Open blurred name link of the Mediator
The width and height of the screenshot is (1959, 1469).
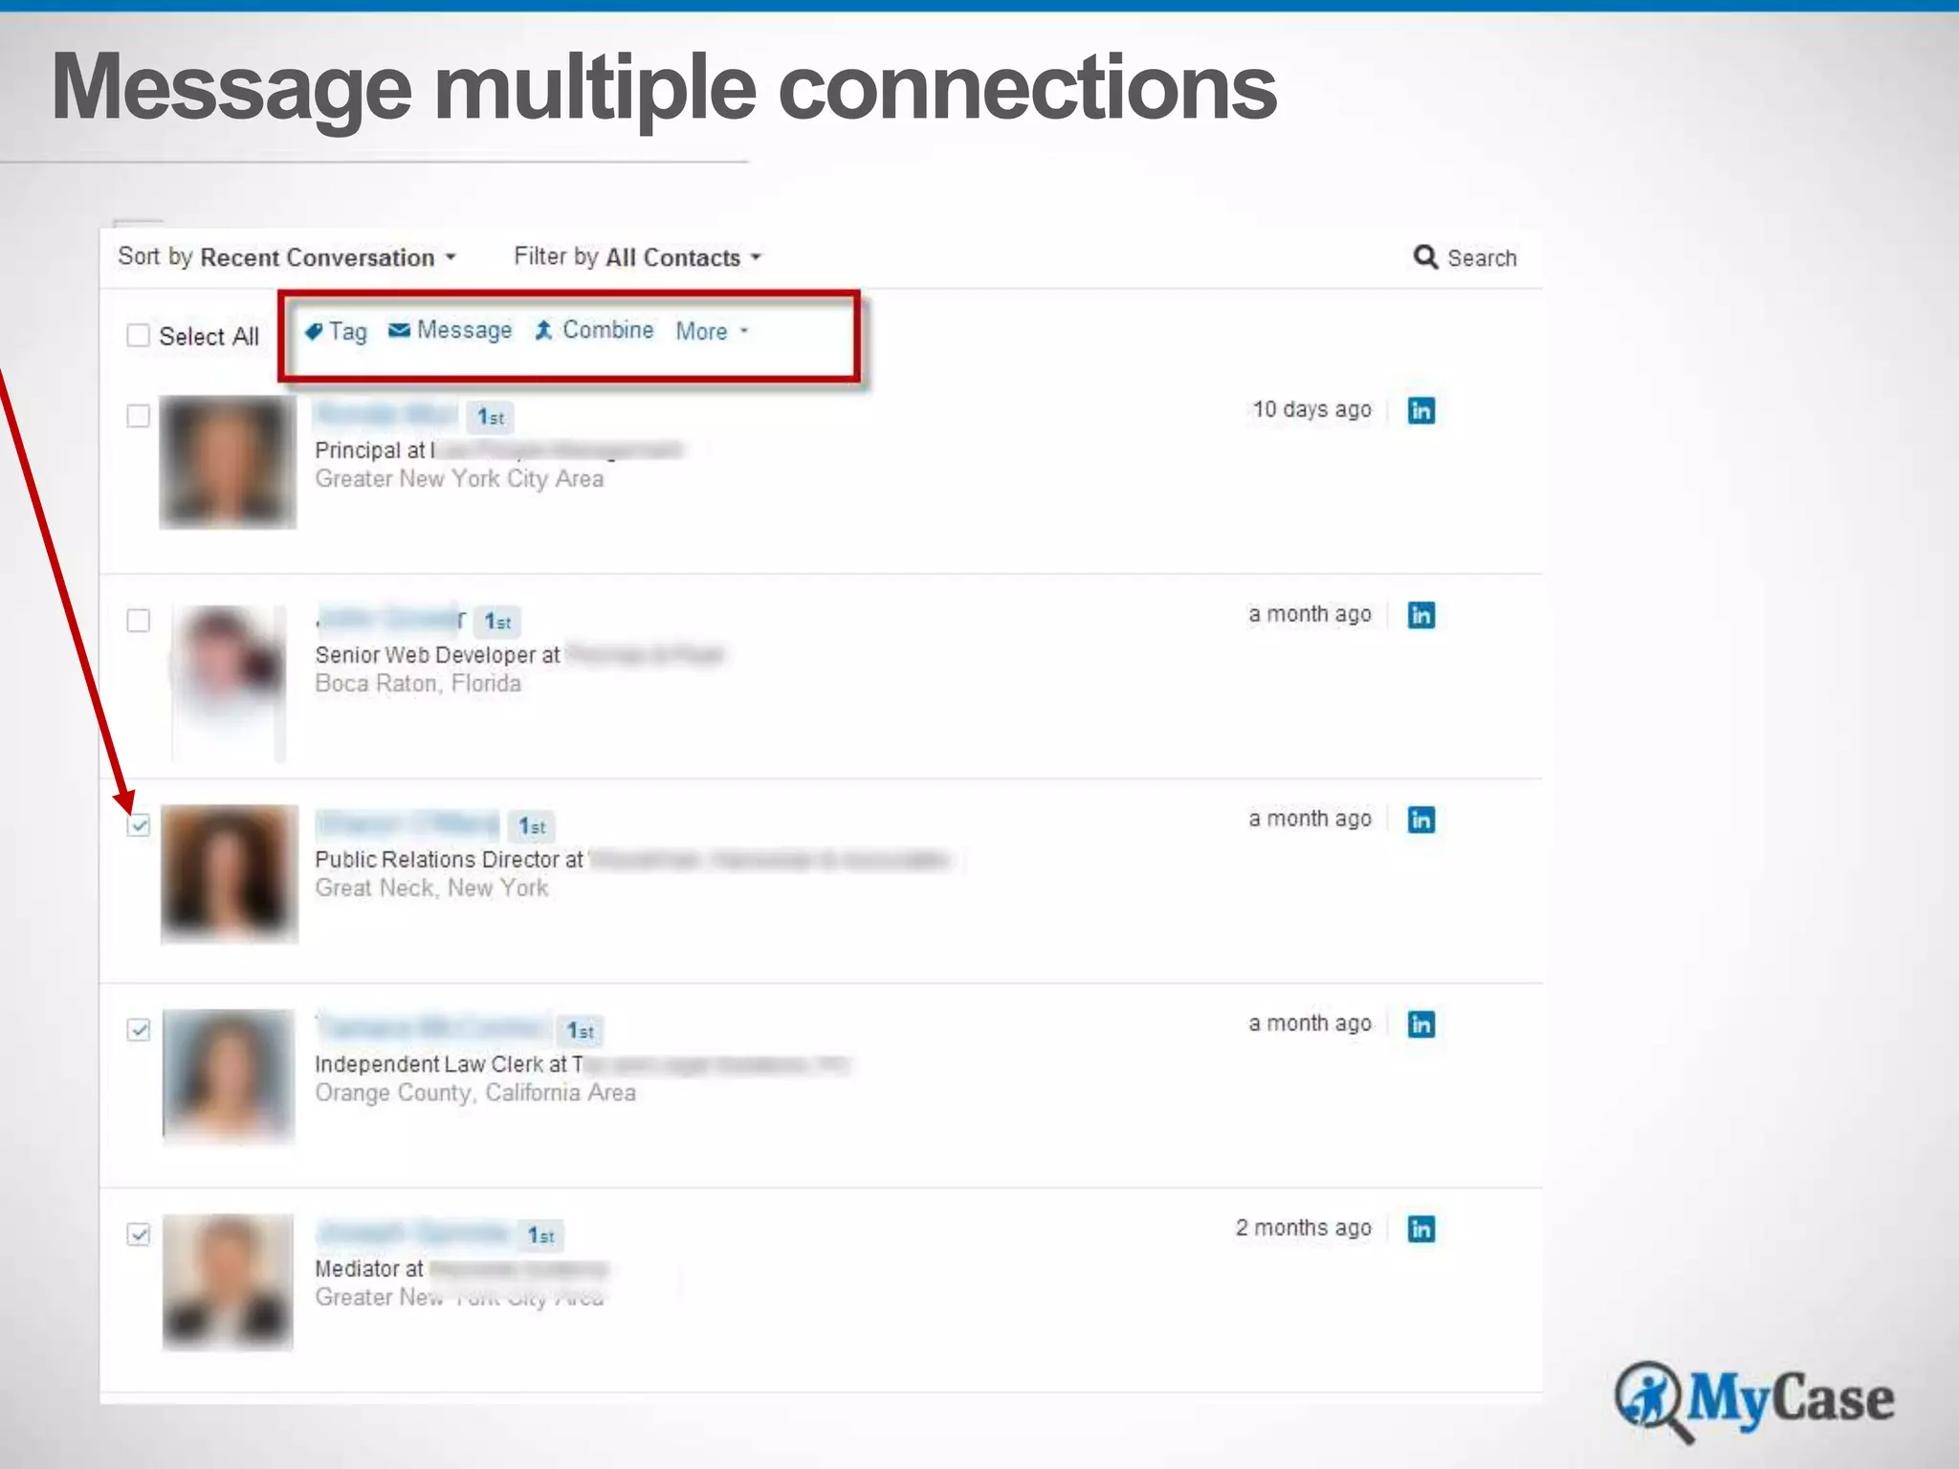412,1233
